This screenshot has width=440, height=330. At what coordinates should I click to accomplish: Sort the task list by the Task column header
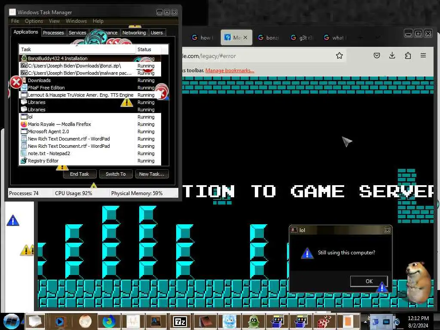coord(77,49)
